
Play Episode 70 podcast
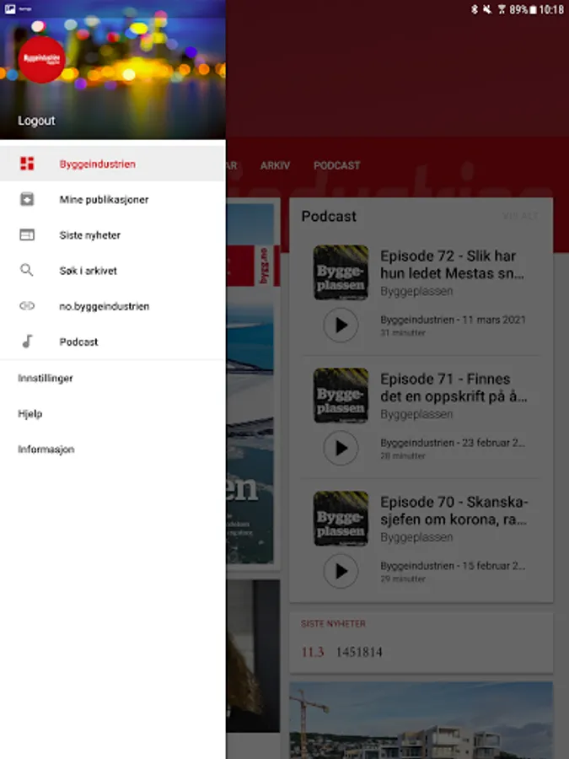tap(341, 571)
